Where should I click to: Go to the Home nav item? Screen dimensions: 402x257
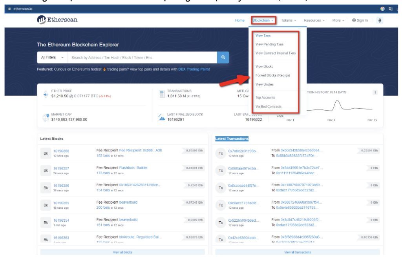click(240, 20)
